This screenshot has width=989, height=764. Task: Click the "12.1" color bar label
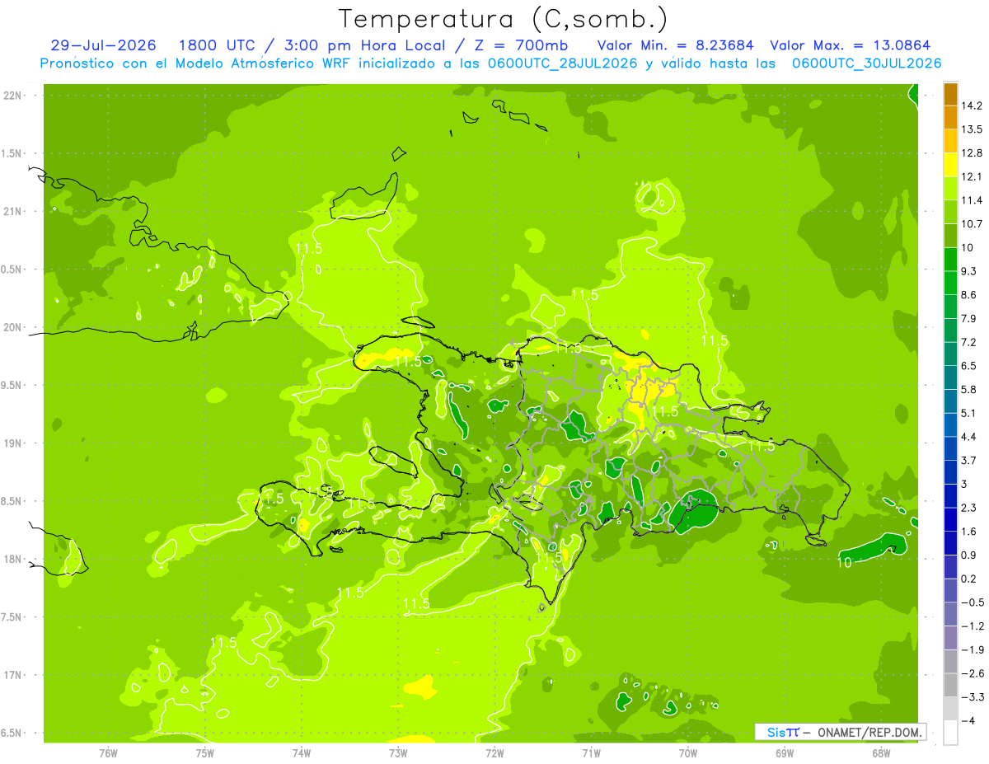point(973,176)
